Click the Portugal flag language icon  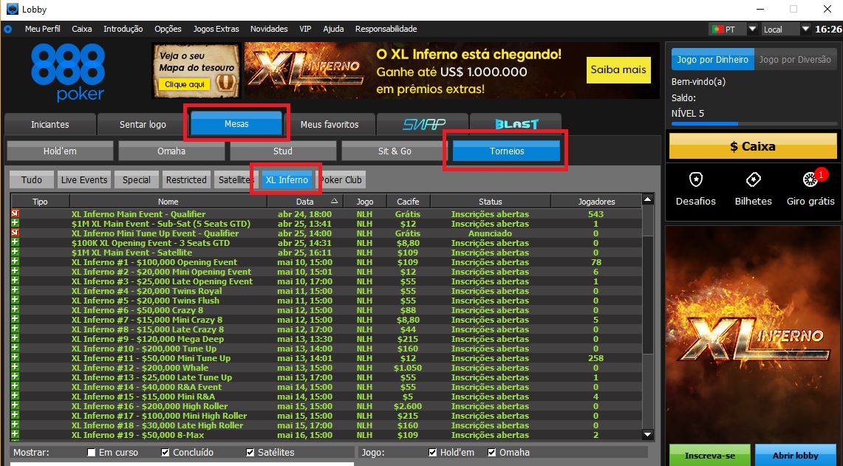point(717,29)
